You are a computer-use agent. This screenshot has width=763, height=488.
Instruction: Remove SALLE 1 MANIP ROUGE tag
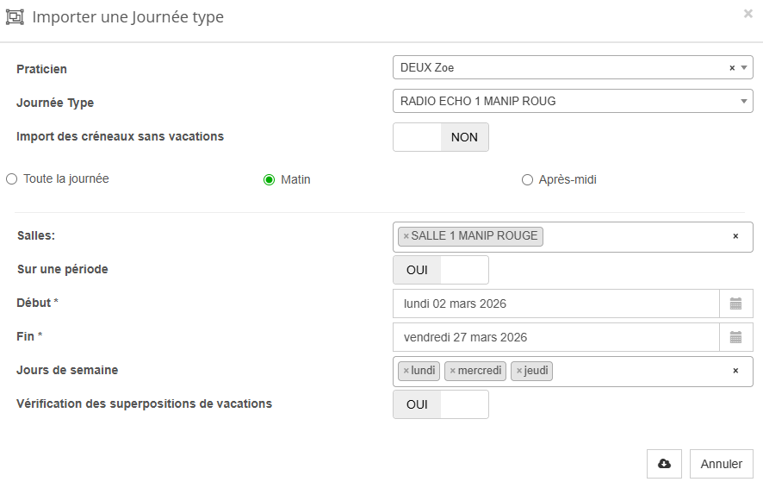tap(406, 236)
